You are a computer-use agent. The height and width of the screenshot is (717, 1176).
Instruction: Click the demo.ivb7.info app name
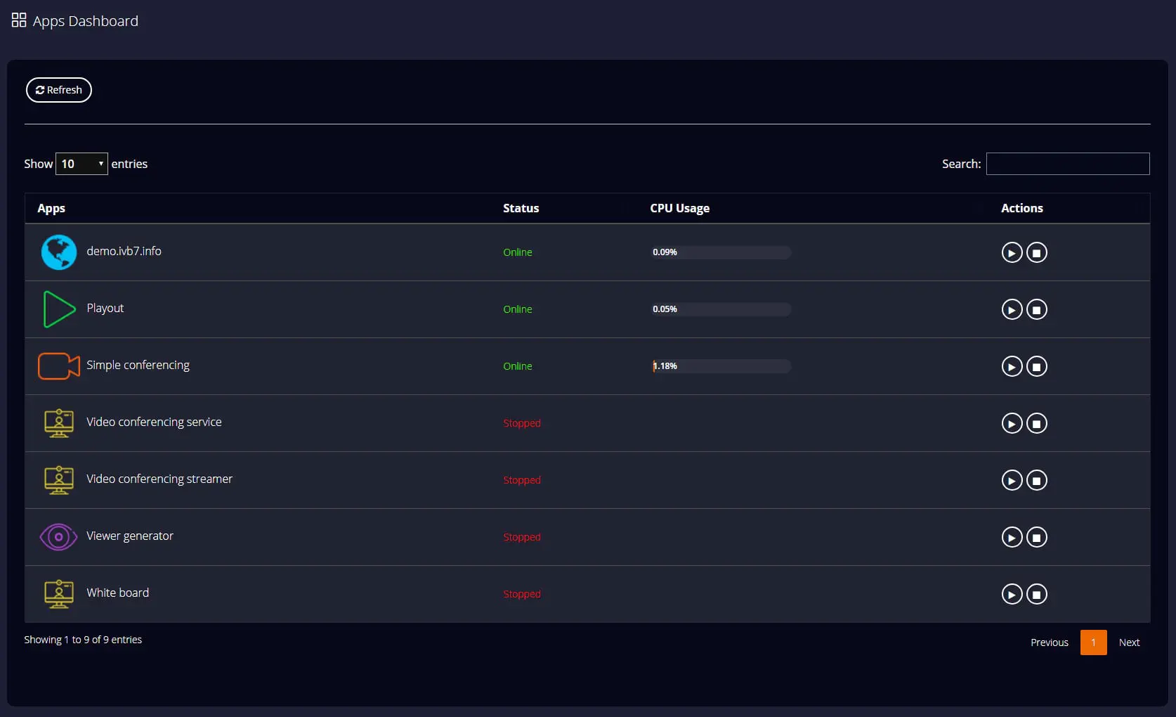124,251
